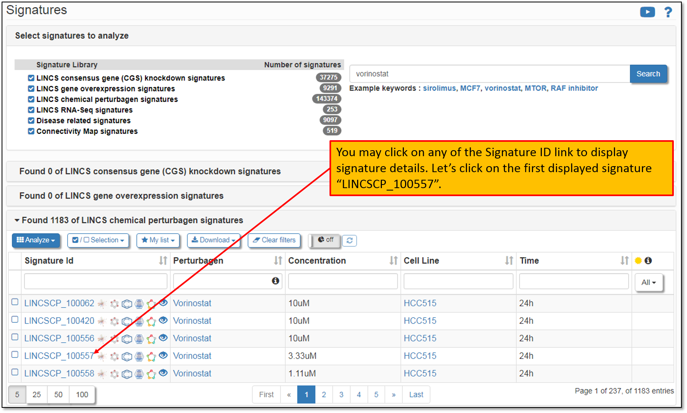The image size is (687, 413).
Task: Select the LINCSCP_100557 row checkbox
Action: point(15,354)
